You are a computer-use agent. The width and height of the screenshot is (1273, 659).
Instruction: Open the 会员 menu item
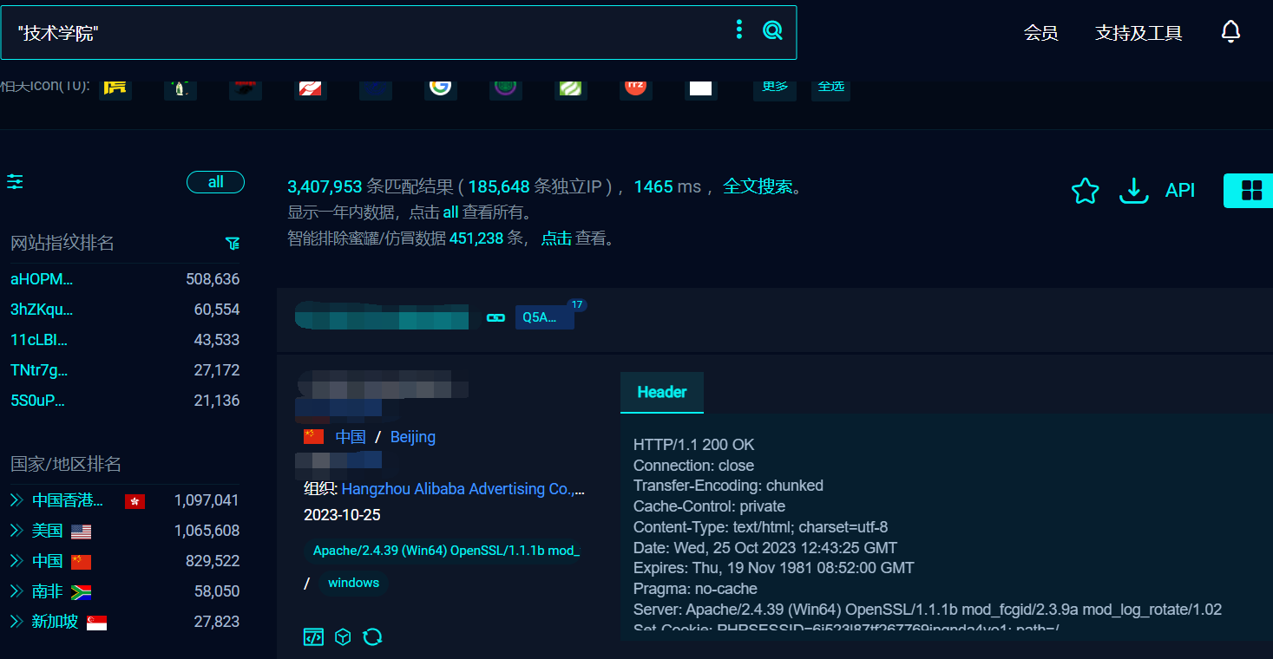pyautogui.click(x=1040, y=34)
